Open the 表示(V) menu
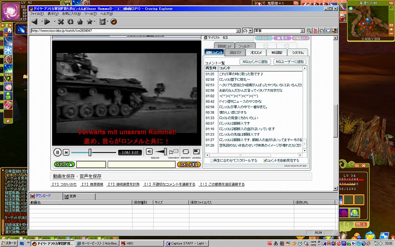The image size is (395, 247). 53,14
